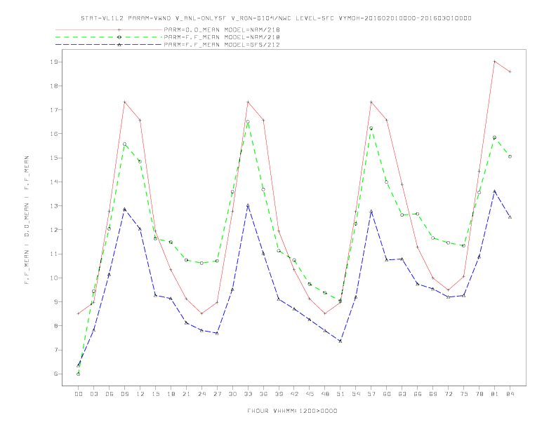This screenshot has height=429, width=556.
Task: Click x-axis forecast hour label 39
Action: click(279, 394)
